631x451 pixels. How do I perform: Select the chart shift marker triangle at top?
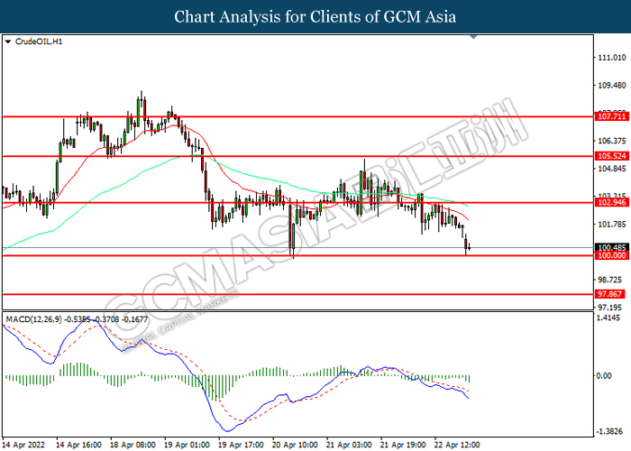(473, 37)
